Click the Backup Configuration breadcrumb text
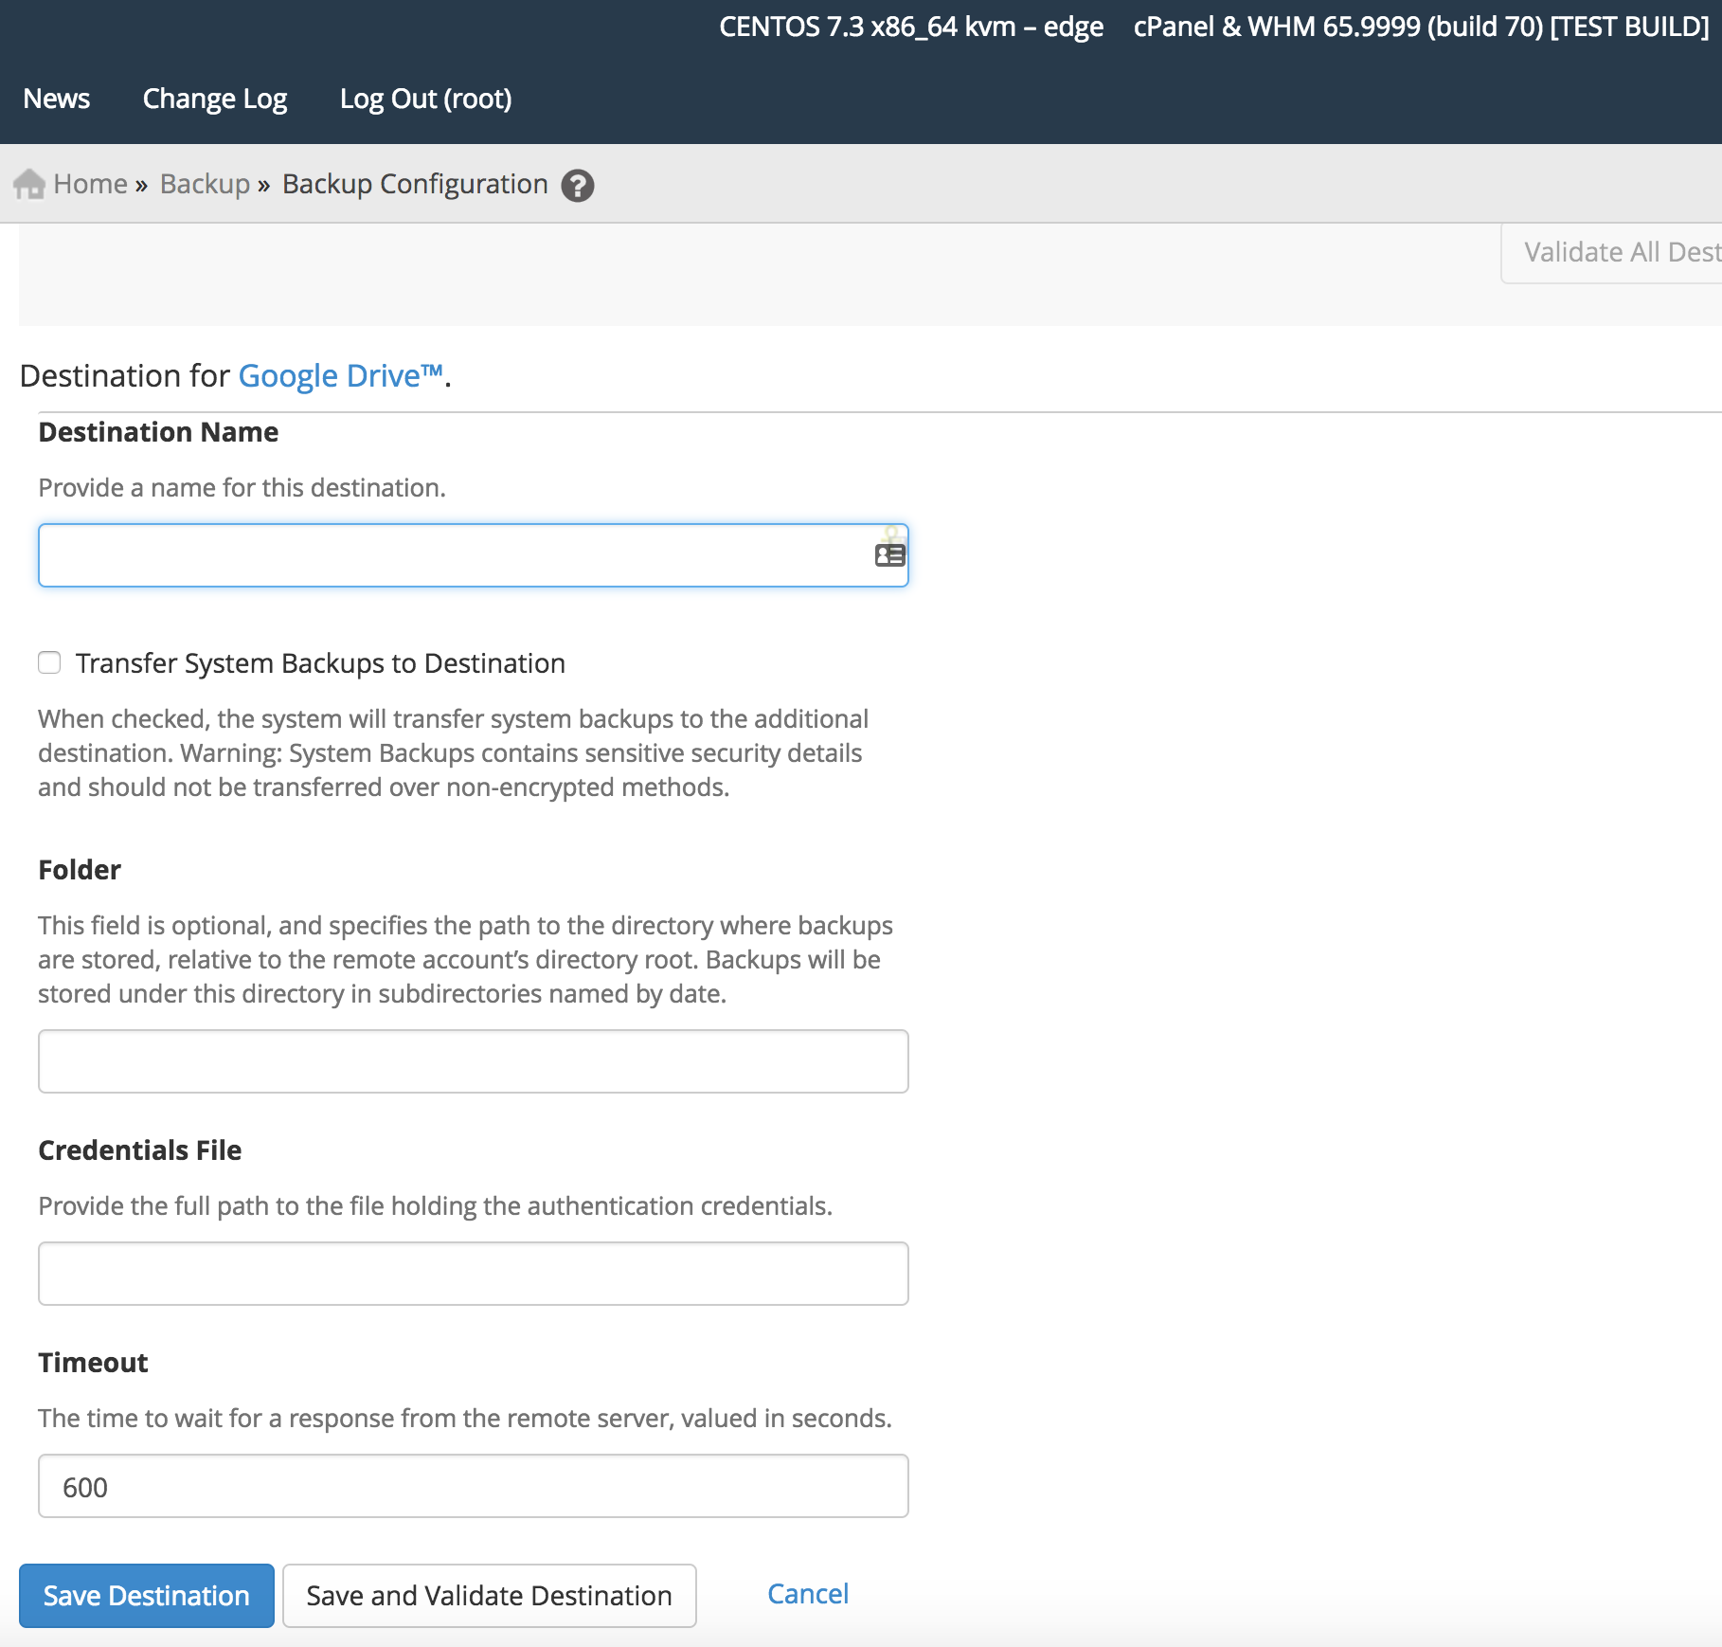The width and height of the screenshot is (1722, 1647). [415, 184]
